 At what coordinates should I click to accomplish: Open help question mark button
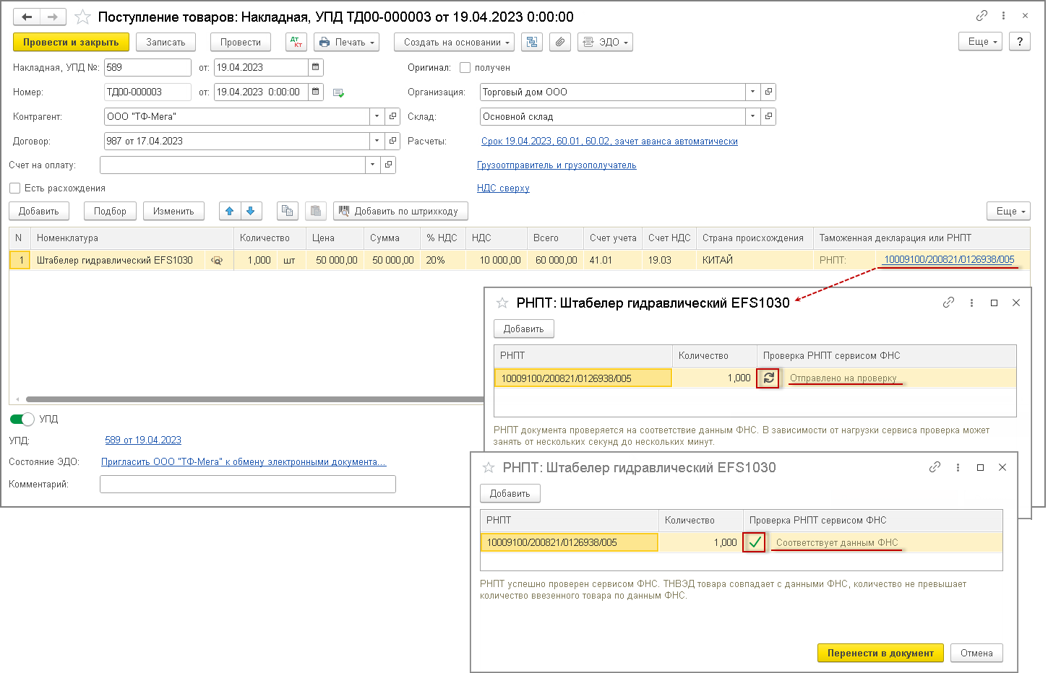tap(1020, 41)
